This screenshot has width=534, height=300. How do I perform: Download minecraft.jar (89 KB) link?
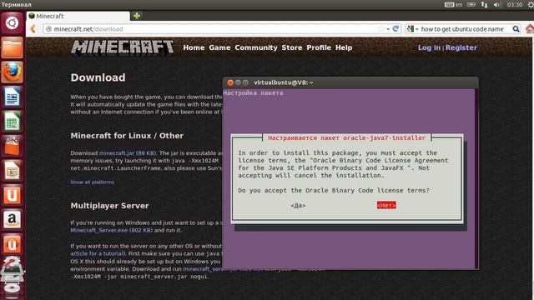tap(128, 153)
